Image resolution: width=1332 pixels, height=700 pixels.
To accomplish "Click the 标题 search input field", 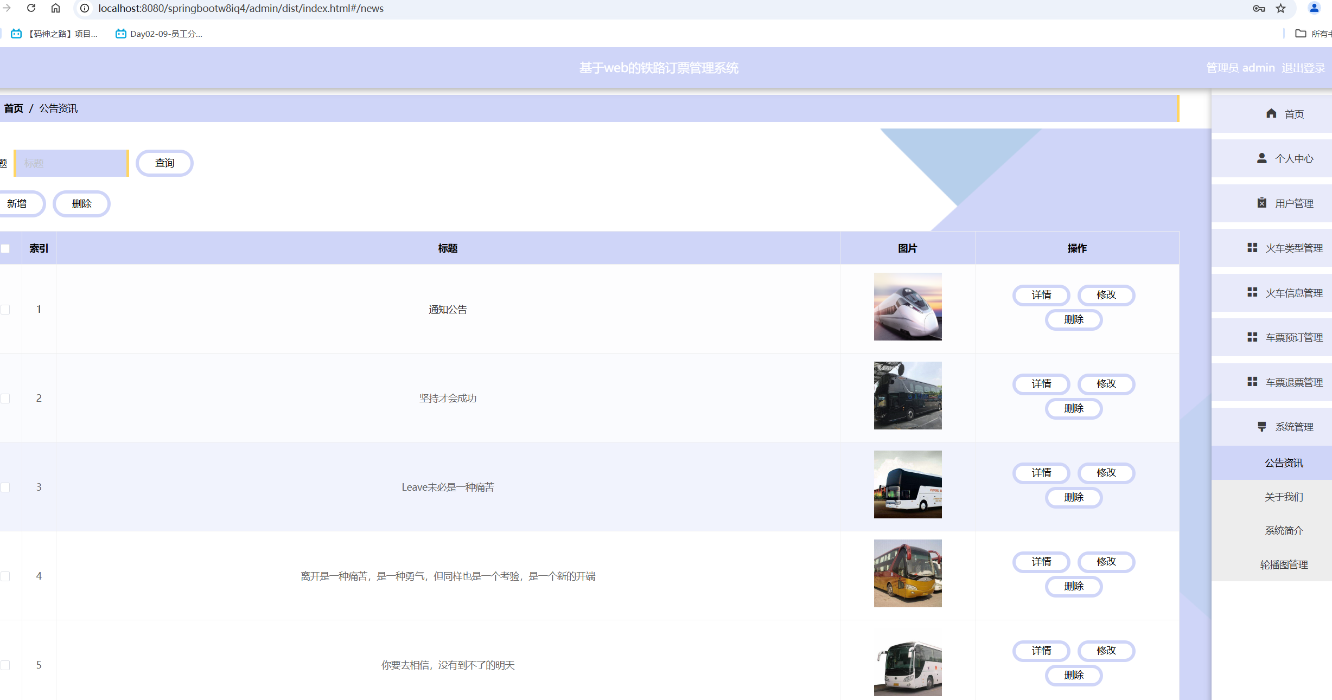I will pyautogui.click(x=71, y=163).
